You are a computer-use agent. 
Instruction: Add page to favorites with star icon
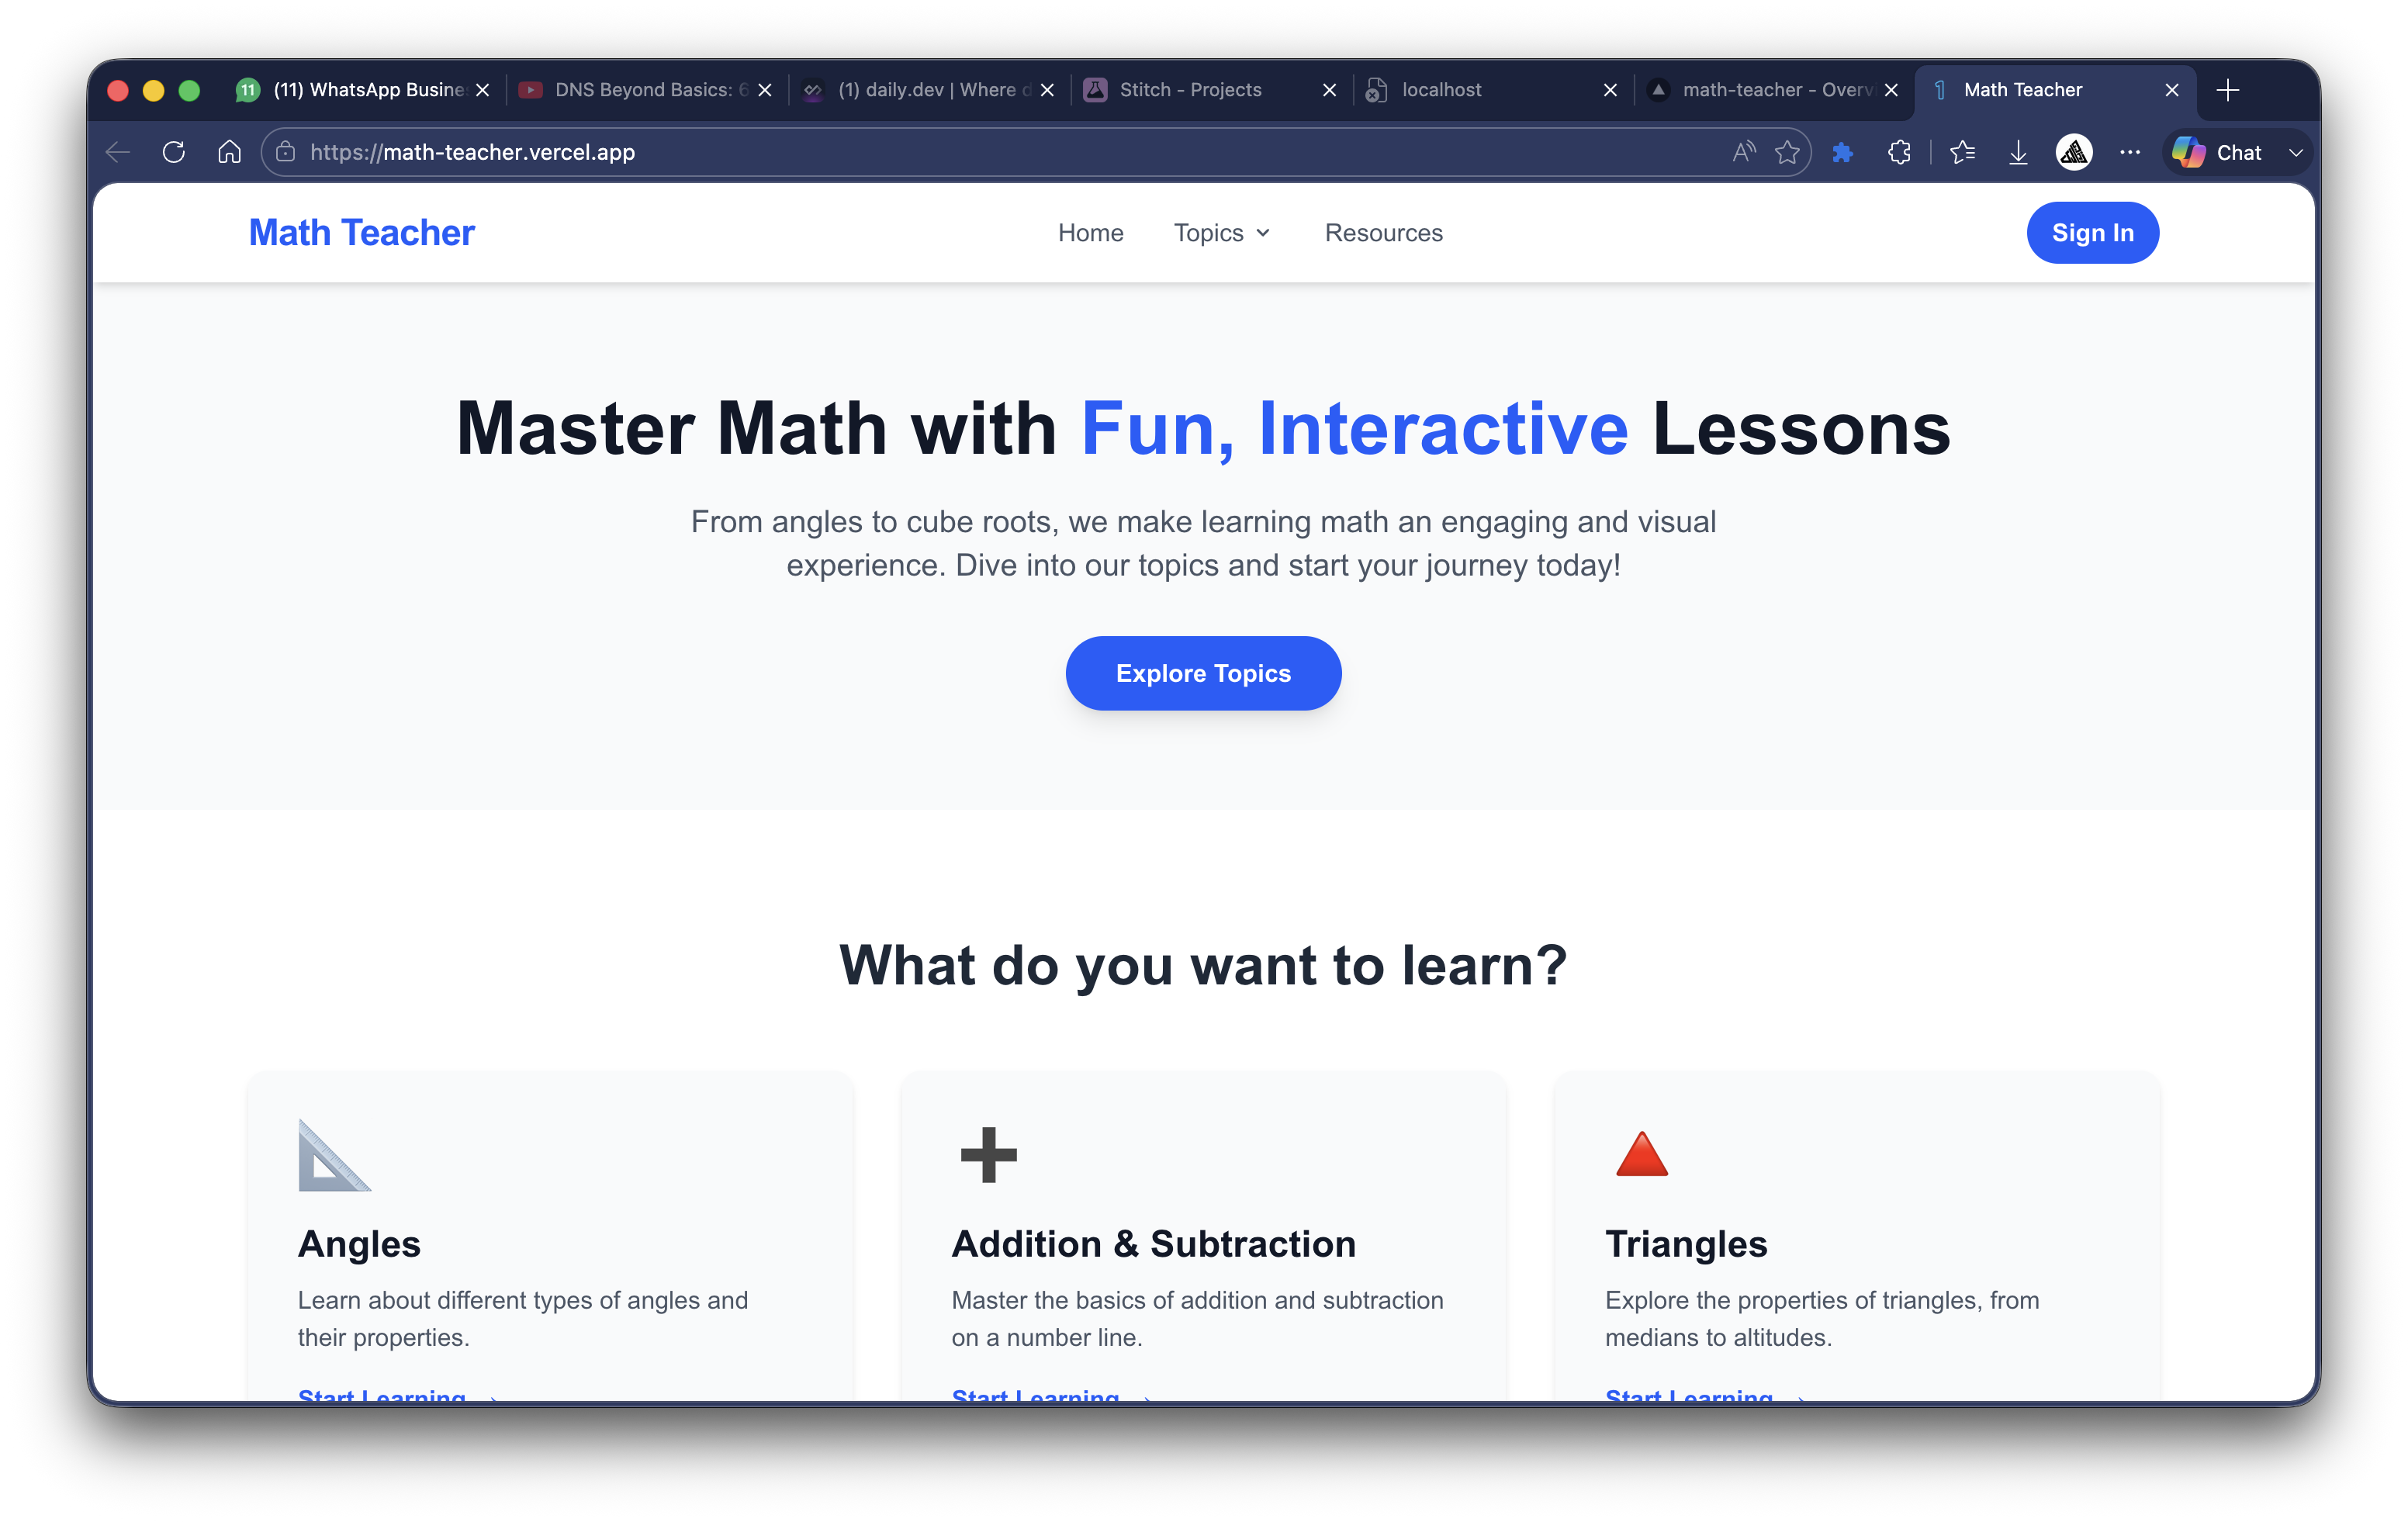pyautogui.click(x=1787, y=152)
